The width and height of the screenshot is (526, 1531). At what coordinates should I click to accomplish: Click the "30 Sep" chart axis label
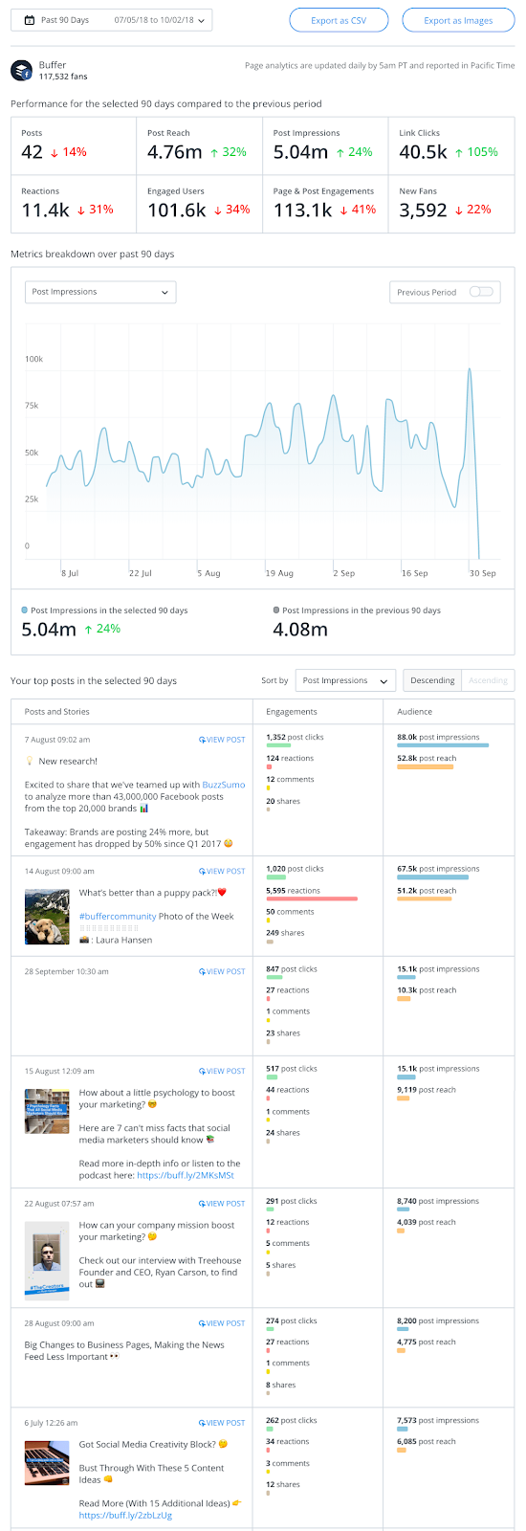click(x=482, y=573)
